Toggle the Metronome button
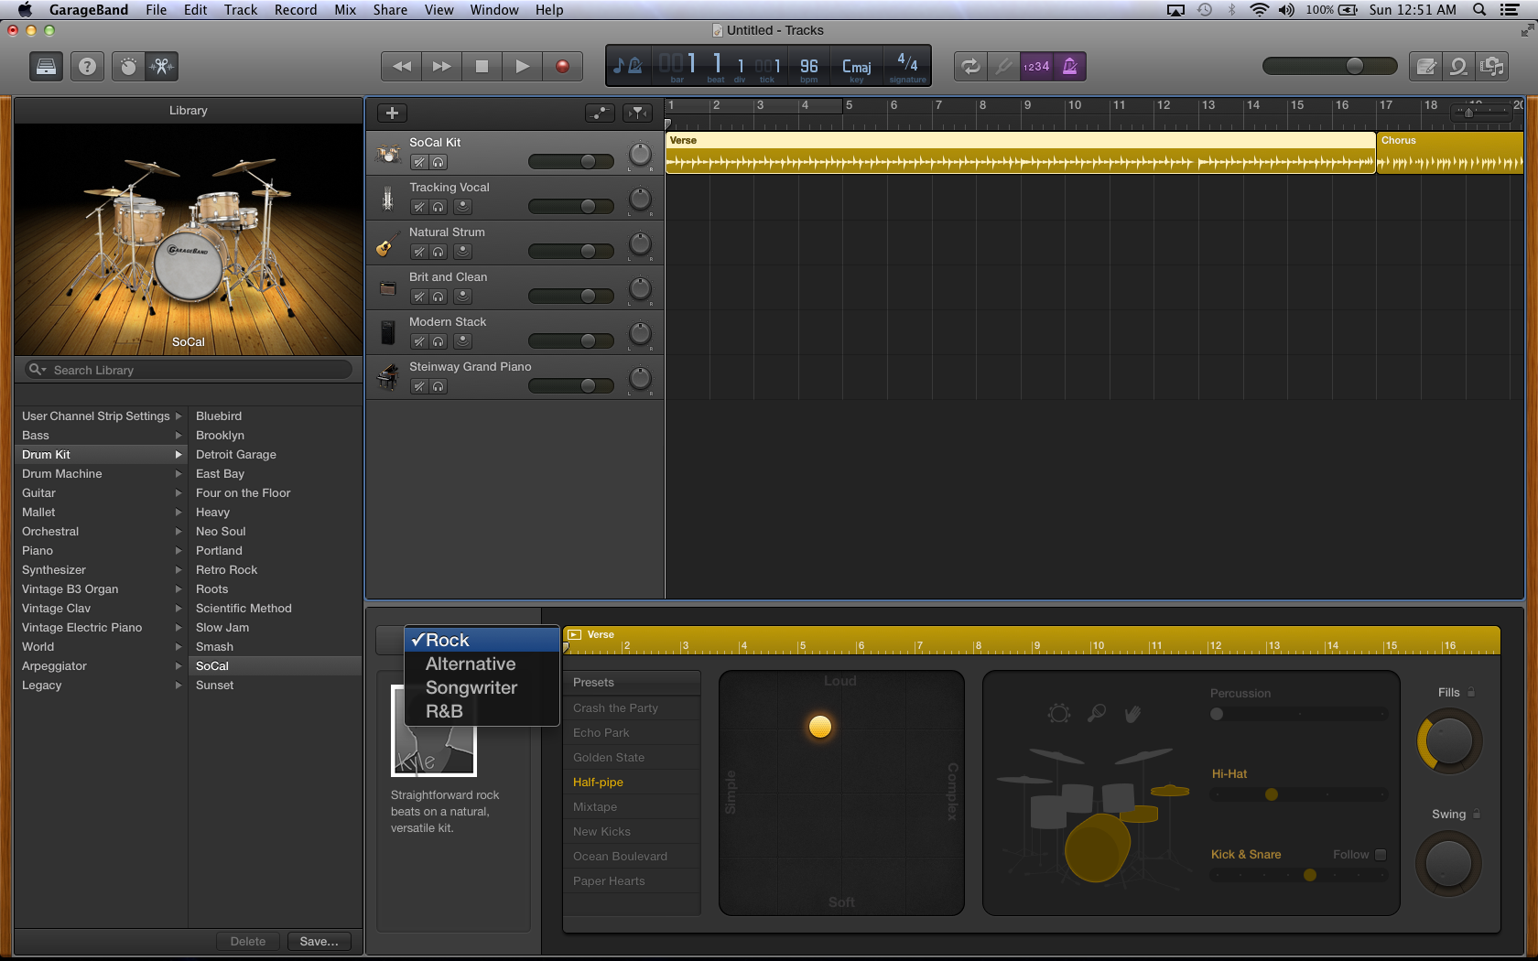This screenshot has width=1538, height=961. (x=1069, y=66)
